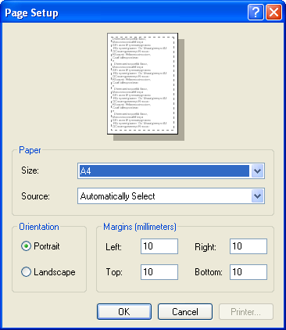This screenshot has width=286, height=330.
Task: Click the question mark help icon
Action: (x=256, y=12)
